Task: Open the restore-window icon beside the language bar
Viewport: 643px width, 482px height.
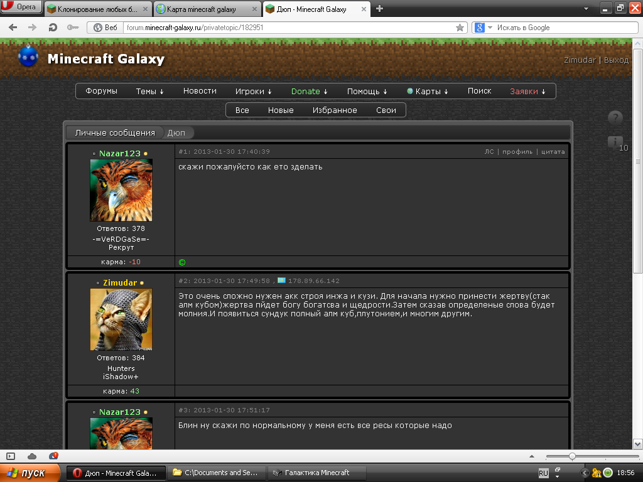Action: [558, 469]
